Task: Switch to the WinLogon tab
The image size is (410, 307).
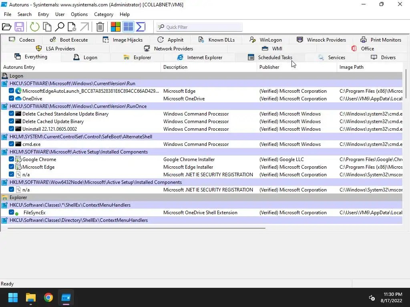Action: pos(265,40)
